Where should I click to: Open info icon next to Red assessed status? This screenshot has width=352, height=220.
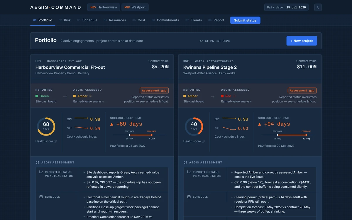(x=234, y=96)
